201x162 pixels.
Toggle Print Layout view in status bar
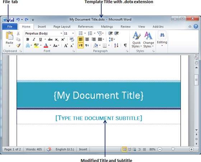pyautogui.click(x=124, y=149)
